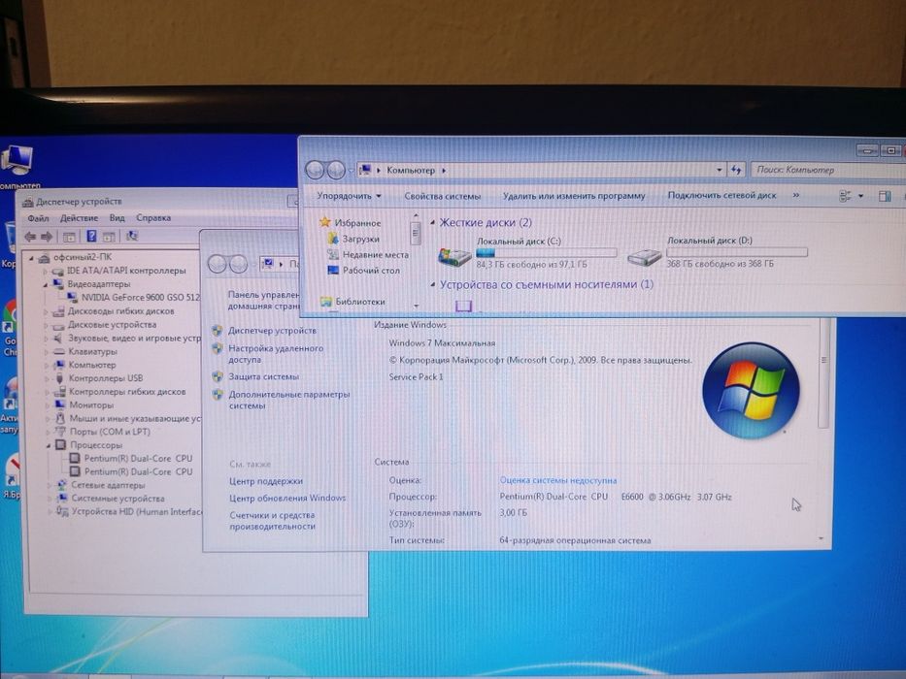Image resolution: width=906 pixels, height=679 pixels.
Task: Select Загрузки in navigation pane
Action: coord(360,239)
